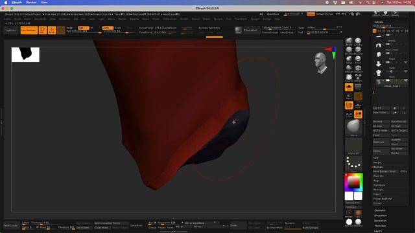Select the CurveTube brush icon
The image size is (415, 233).
pos(349,78)
